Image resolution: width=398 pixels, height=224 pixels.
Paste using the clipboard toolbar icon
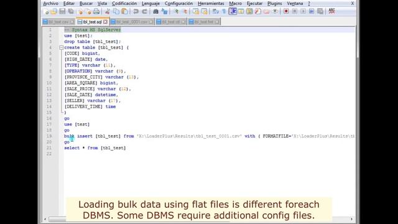tap(124, 11)
